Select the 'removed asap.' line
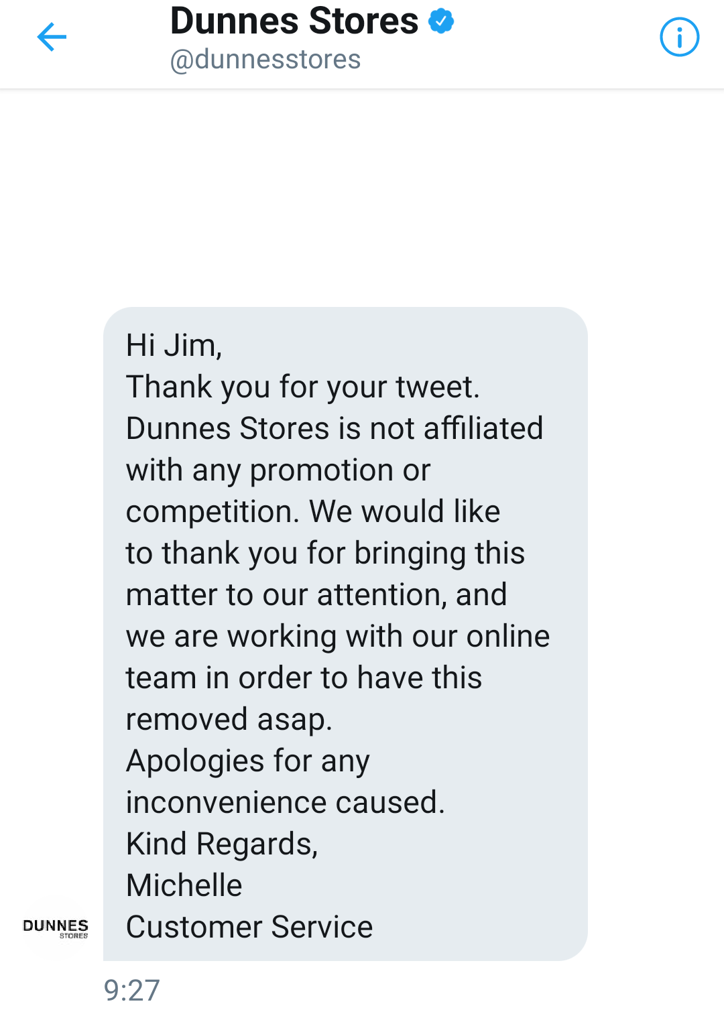 point(229,720)
